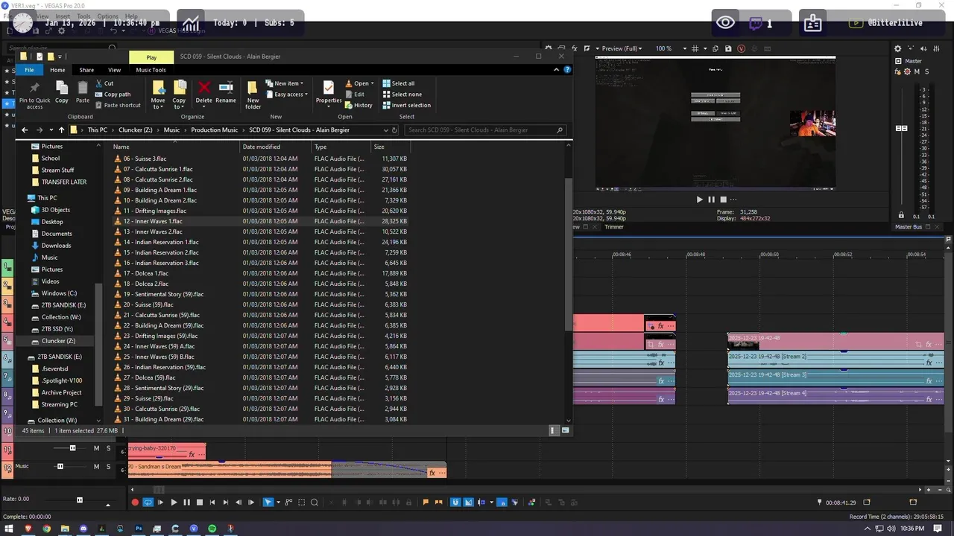
Task: Mute the Master bus with M button
Action: click(917, 71)
